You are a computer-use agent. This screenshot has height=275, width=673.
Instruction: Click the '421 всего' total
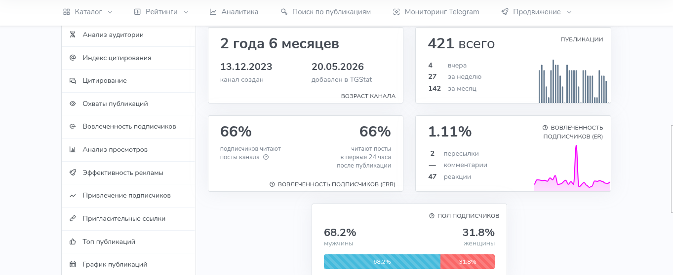(461, 44)
